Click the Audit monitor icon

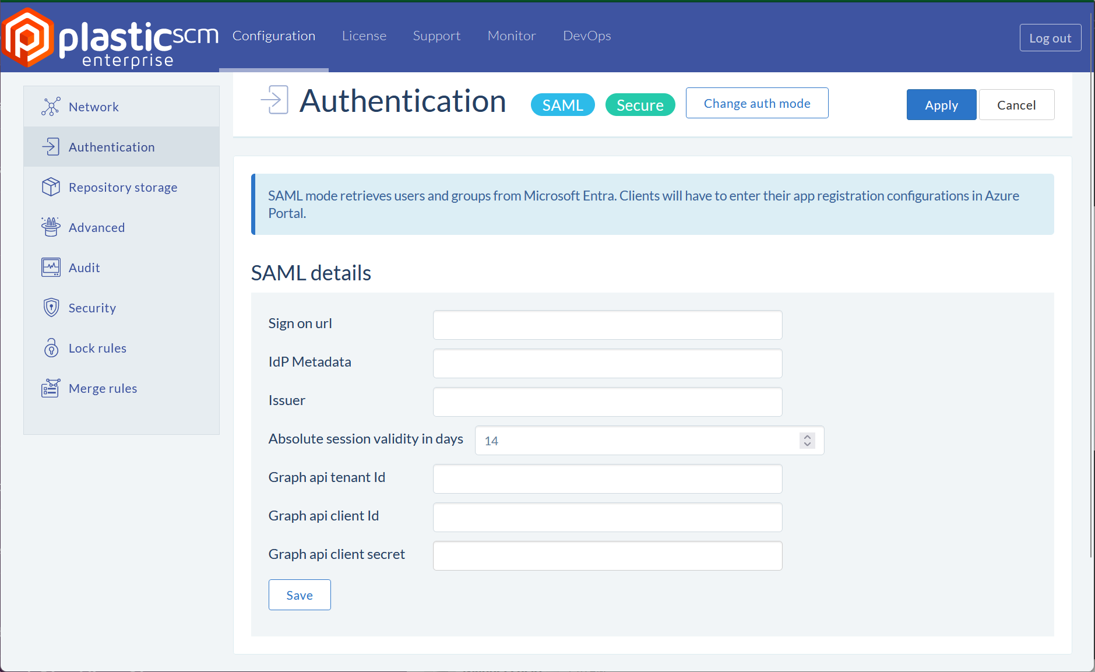[51, 268]
